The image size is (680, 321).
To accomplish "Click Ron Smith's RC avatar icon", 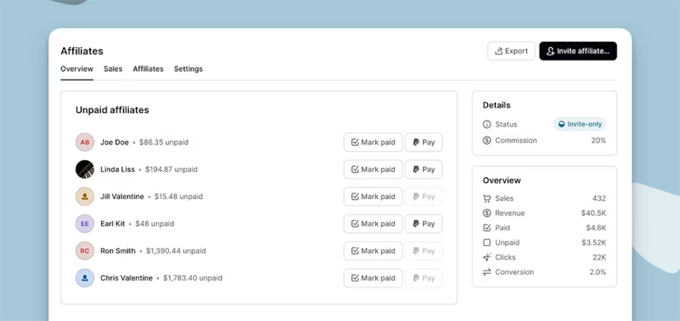I will point(84,251).
